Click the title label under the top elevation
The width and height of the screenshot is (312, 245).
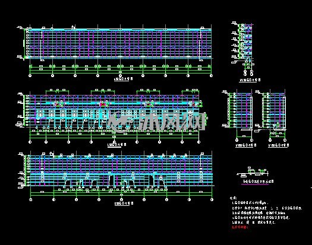pos(123,79)
